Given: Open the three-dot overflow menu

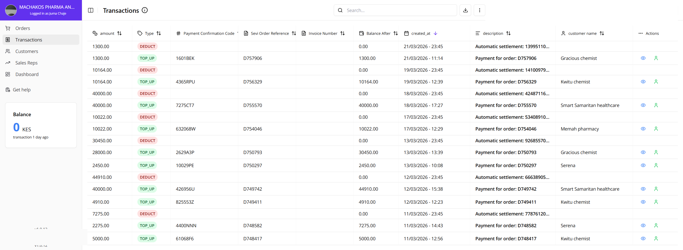Looking at the screenshot, I should point(479,10).
